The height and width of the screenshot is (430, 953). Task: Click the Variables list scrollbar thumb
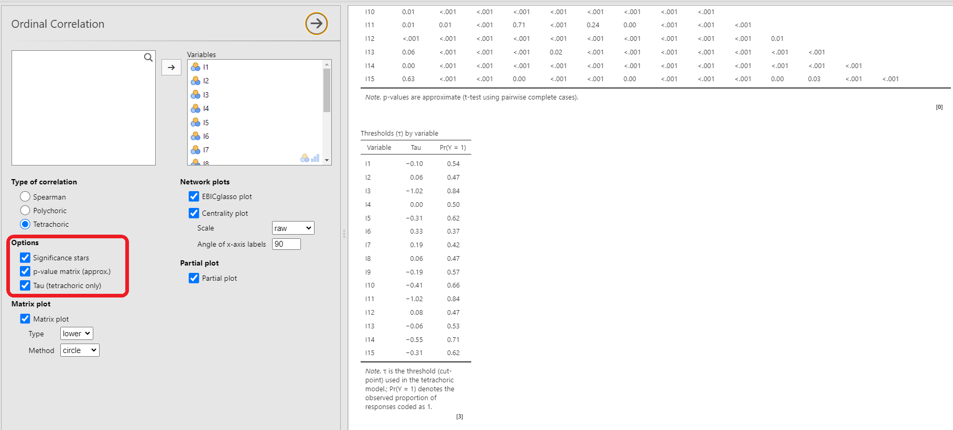pos(327,91)
